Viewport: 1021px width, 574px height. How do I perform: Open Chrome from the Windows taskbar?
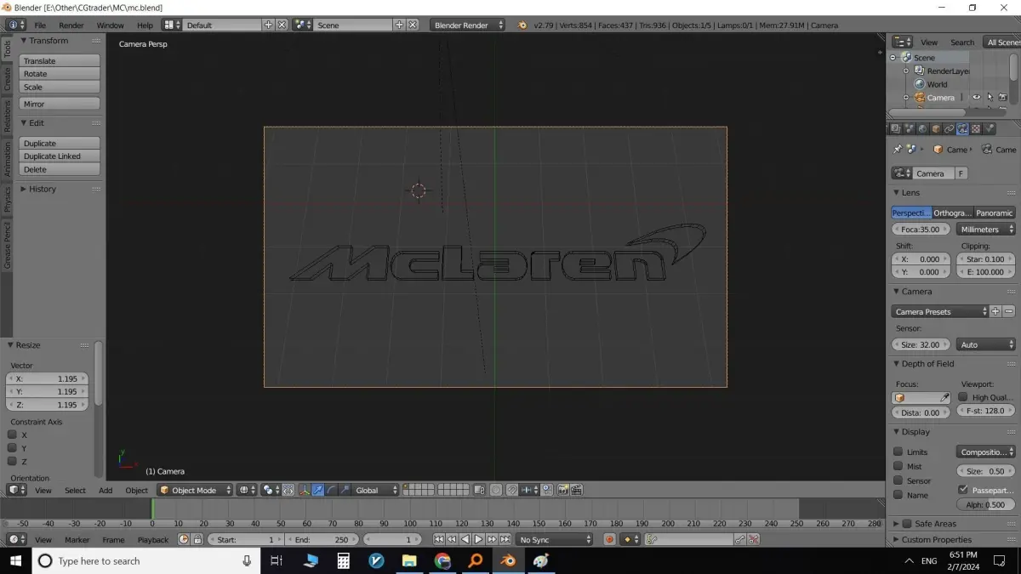point(442,560)
